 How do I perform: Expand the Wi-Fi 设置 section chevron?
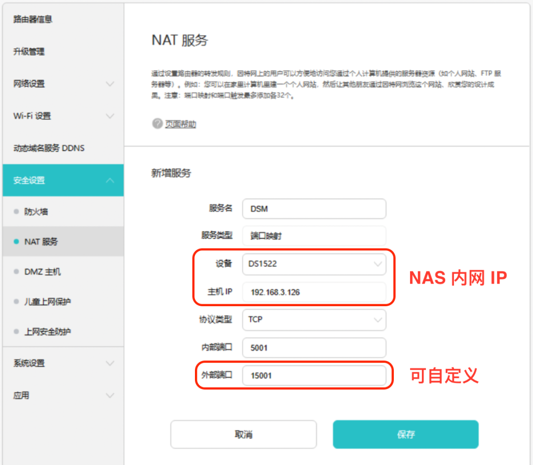110,116
